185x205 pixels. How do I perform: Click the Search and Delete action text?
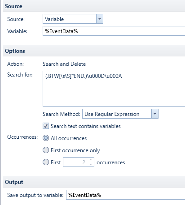click(64, 64)
